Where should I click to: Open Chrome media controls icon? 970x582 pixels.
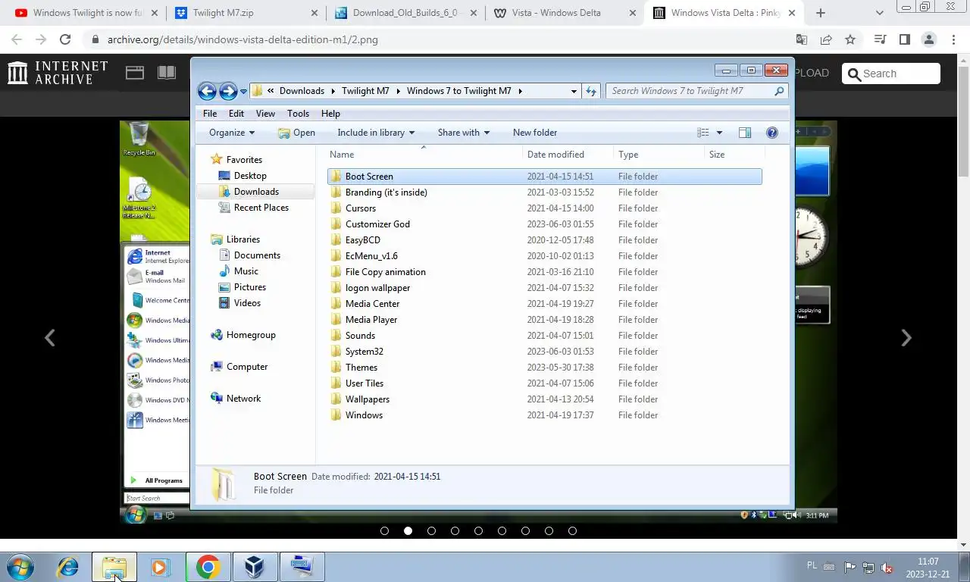tap(880, 39)
